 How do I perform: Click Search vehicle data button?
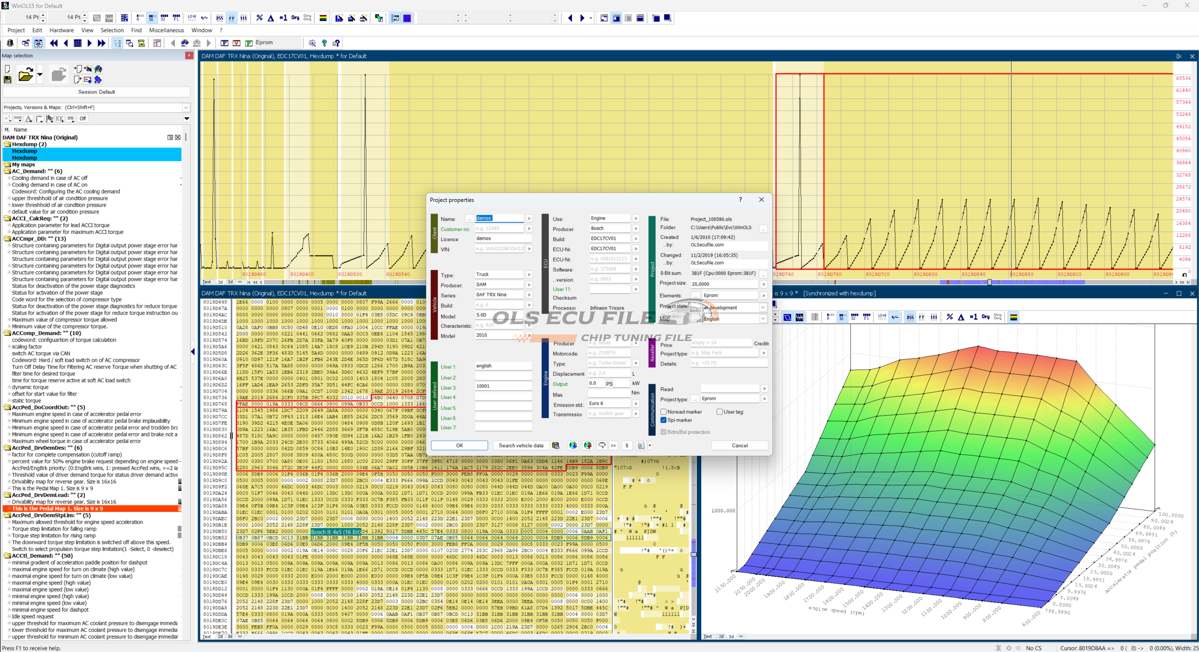click(521, 445)
